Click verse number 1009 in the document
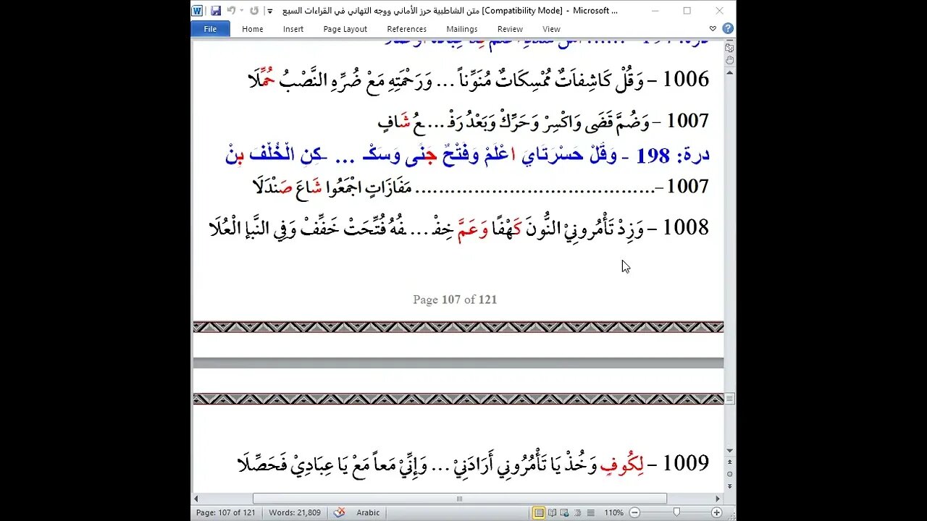 (687, 463)
